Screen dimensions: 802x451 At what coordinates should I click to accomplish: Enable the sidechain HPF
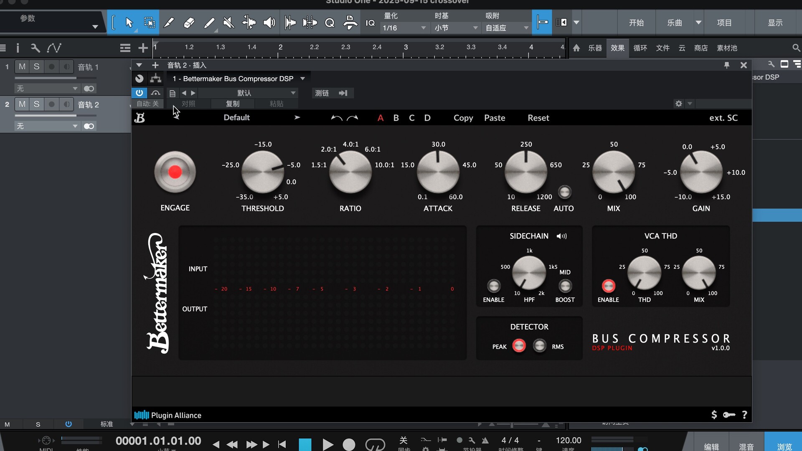coord(494,286)
